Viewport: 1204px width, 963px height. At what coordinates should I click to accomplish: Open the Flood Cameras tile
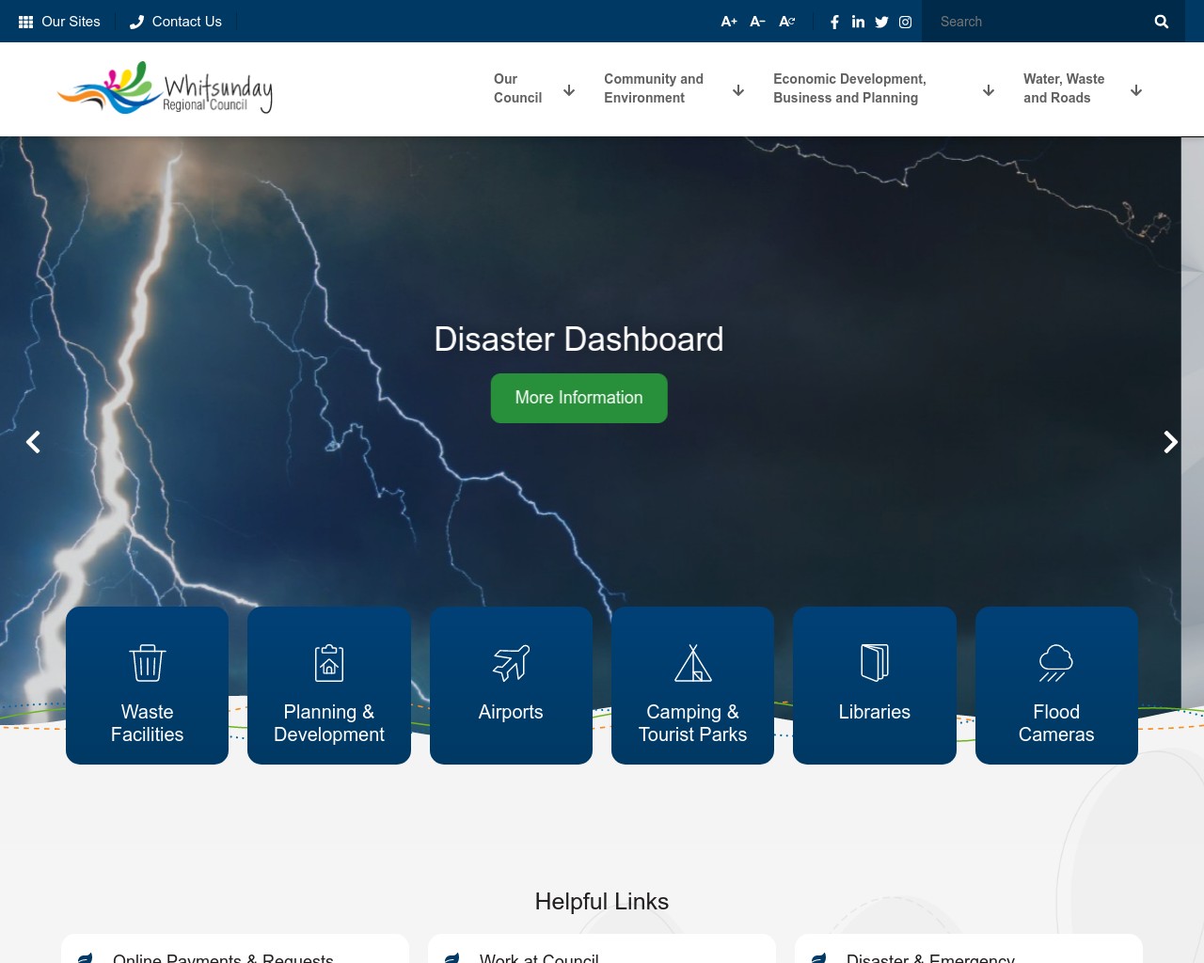1056,685
